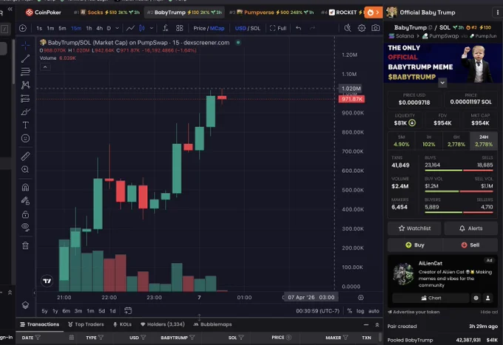Expand the BabyTrump banner chevron
Screen dimensions: 503x345
[x=442, y=83]
